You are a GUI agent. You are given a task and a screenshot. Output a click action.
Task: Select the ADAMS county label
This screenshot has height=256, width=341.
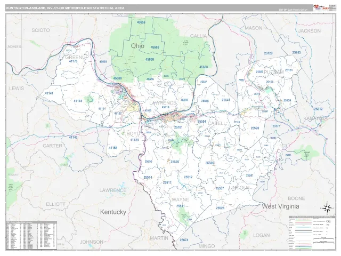[x=14, y=46]
